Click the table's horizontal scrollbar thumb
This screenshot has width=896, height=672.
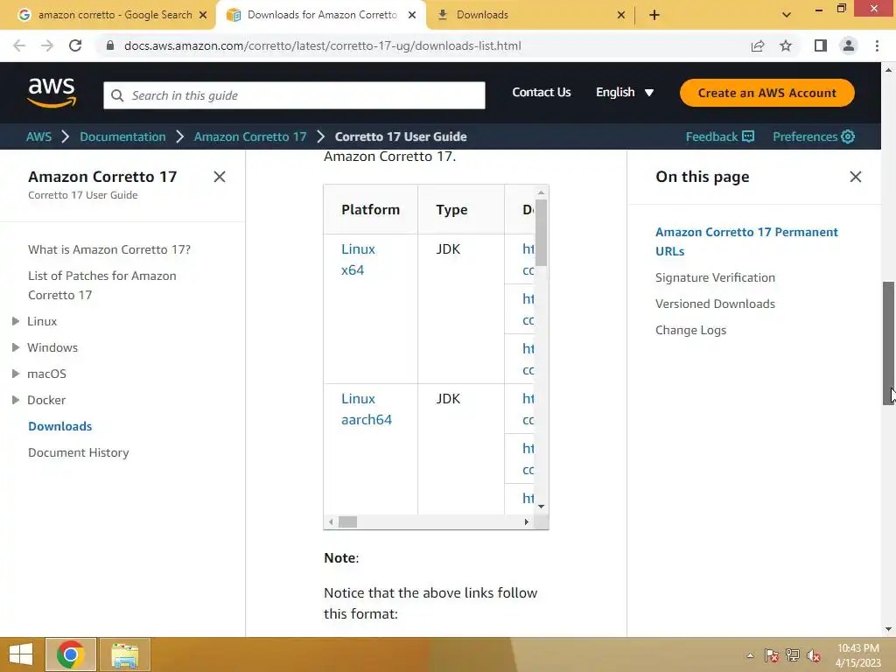coord(347,521)
